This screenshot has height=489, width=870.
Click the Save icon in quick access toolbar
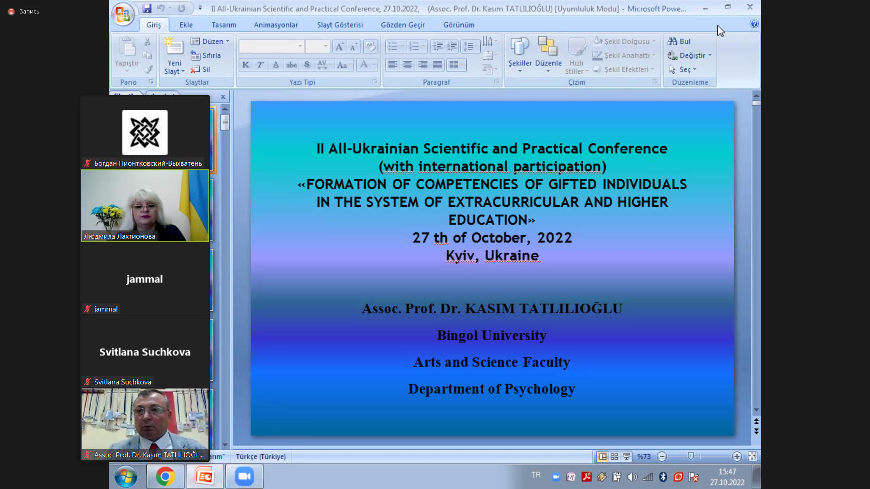coord(147,8)
